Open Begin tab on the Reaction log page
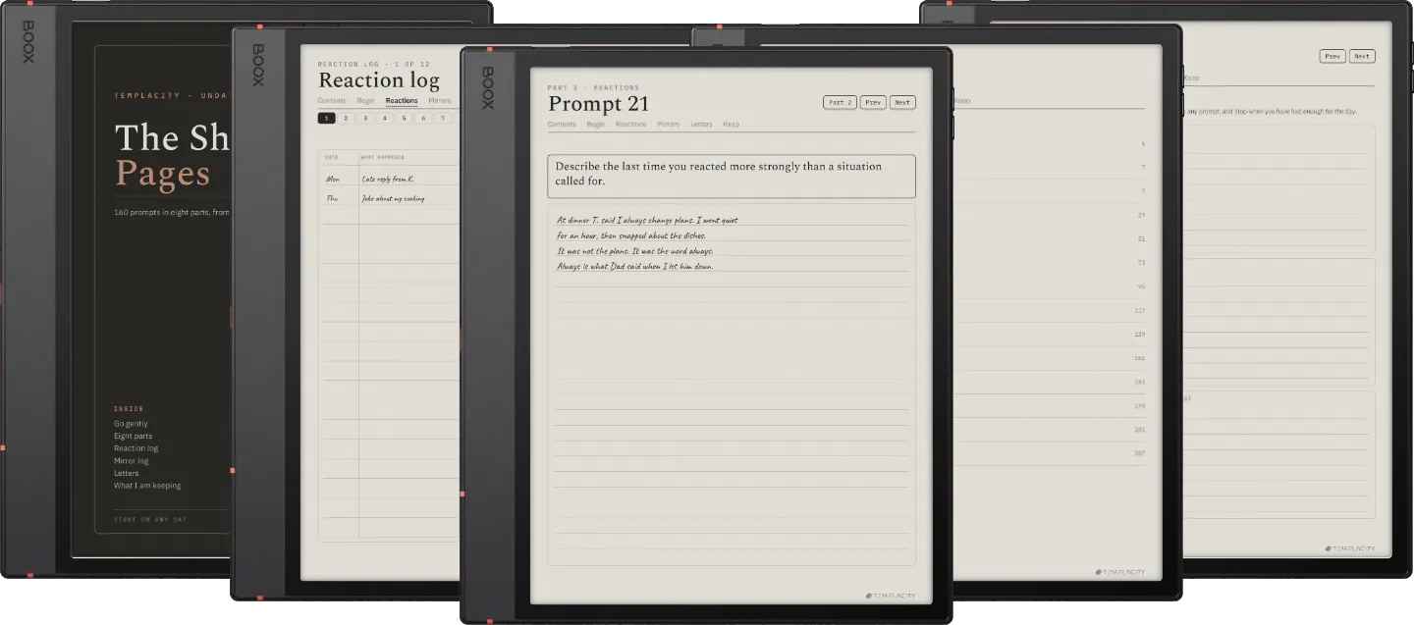Viewport: 1414px width, 625px height. (365, 101)
